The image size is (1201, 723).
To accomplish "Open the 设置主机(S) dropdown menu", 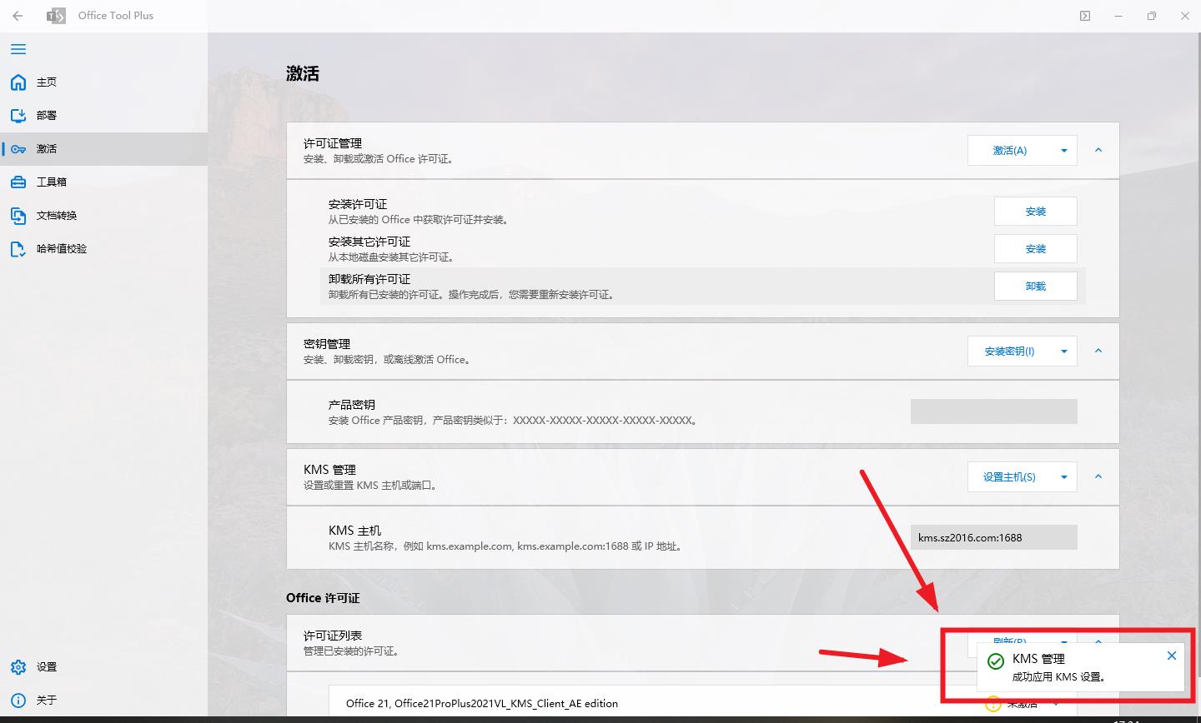I will tap(1063, 476).
